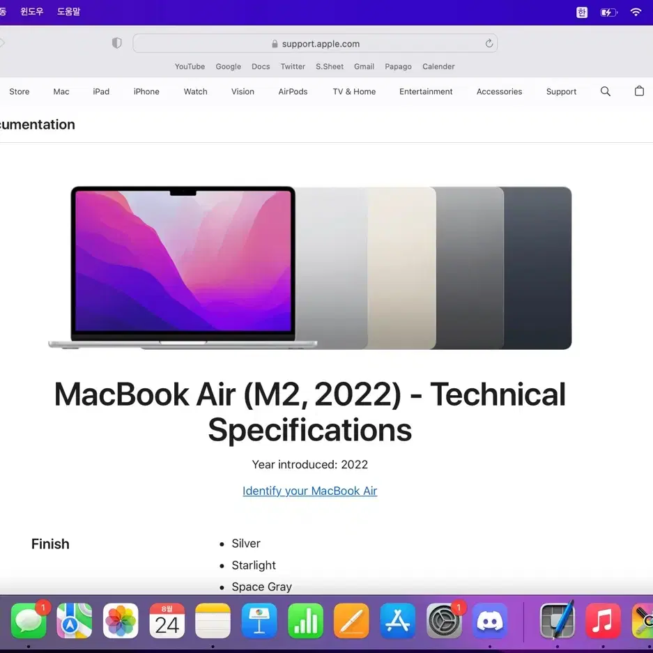Launch Numbers from the Dock
Image resolution: width=653 pixels, height=653 pixels.
click(x=305, y=620)
